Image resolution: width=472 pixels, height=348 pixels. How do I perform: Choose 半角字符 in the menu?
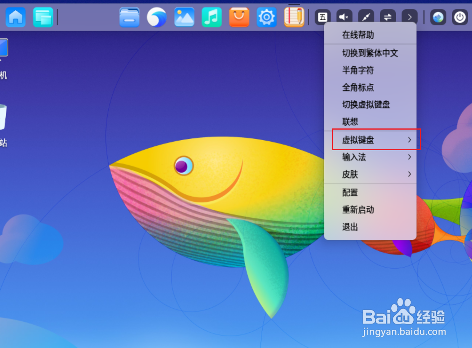(370, 70)
